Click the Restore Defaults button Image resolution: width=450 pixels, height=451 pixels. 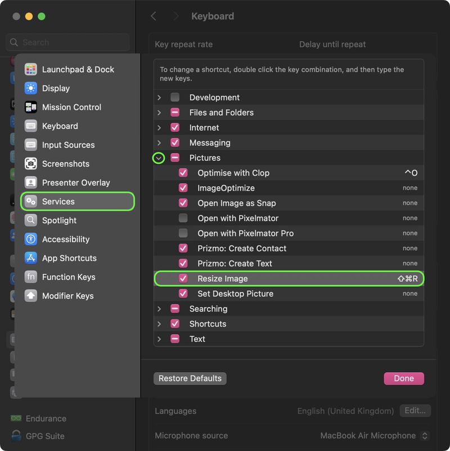tap(190, 378)
